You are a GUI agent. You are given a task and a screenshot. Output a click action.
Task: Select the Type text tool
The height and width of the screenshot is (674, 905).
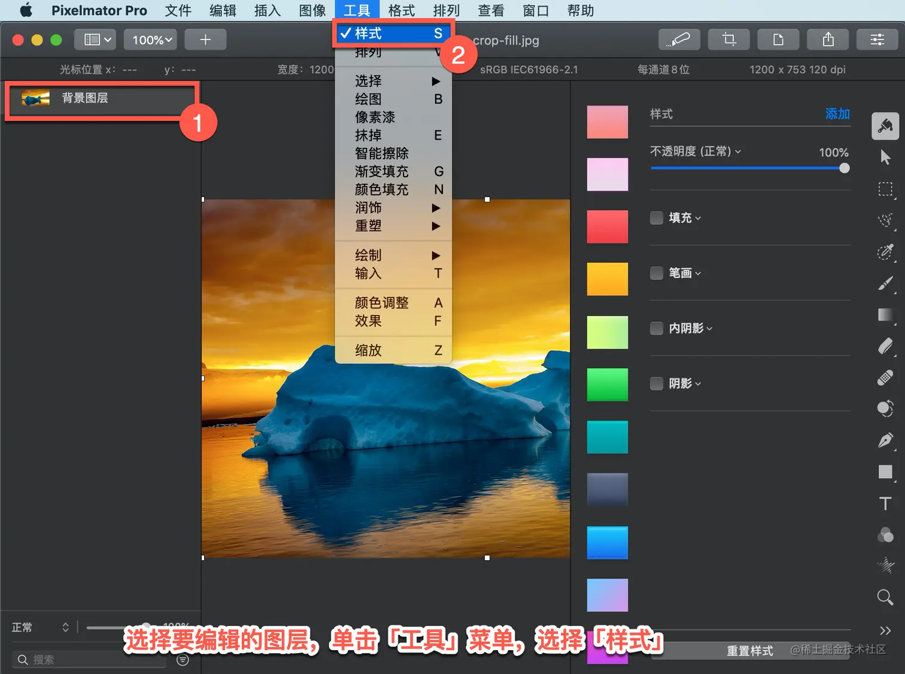(885, 503)
